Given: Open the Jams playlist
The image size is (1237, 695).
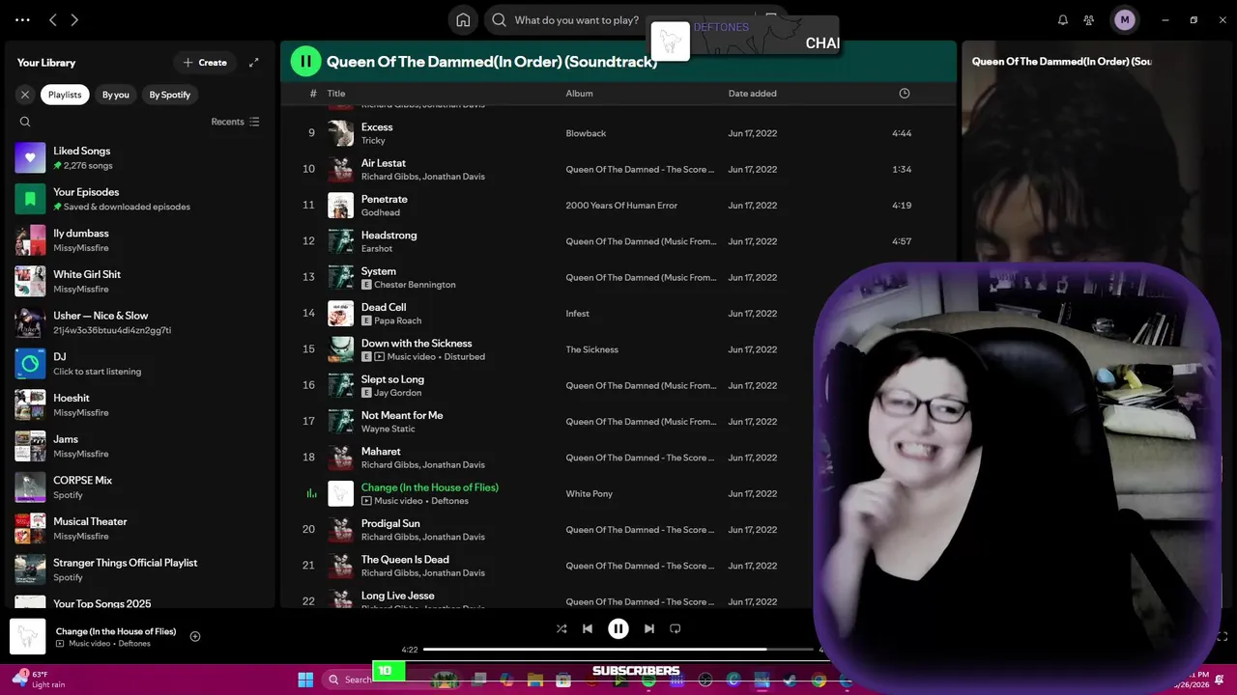Looking at the screenshot, I should click(x=141, y=446).
